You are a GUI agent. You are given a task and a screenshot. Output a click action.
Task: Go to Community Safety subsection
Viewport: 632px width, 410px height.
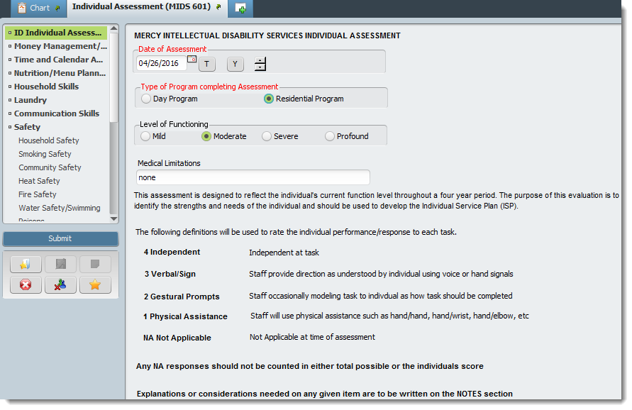[x=50, y=167]
